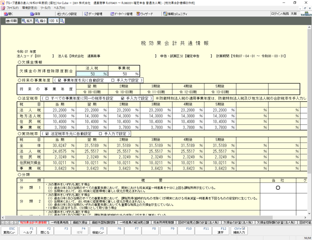Go to the previous sheet tab arrow
312x240 pixels.
[x=7, y=223]
